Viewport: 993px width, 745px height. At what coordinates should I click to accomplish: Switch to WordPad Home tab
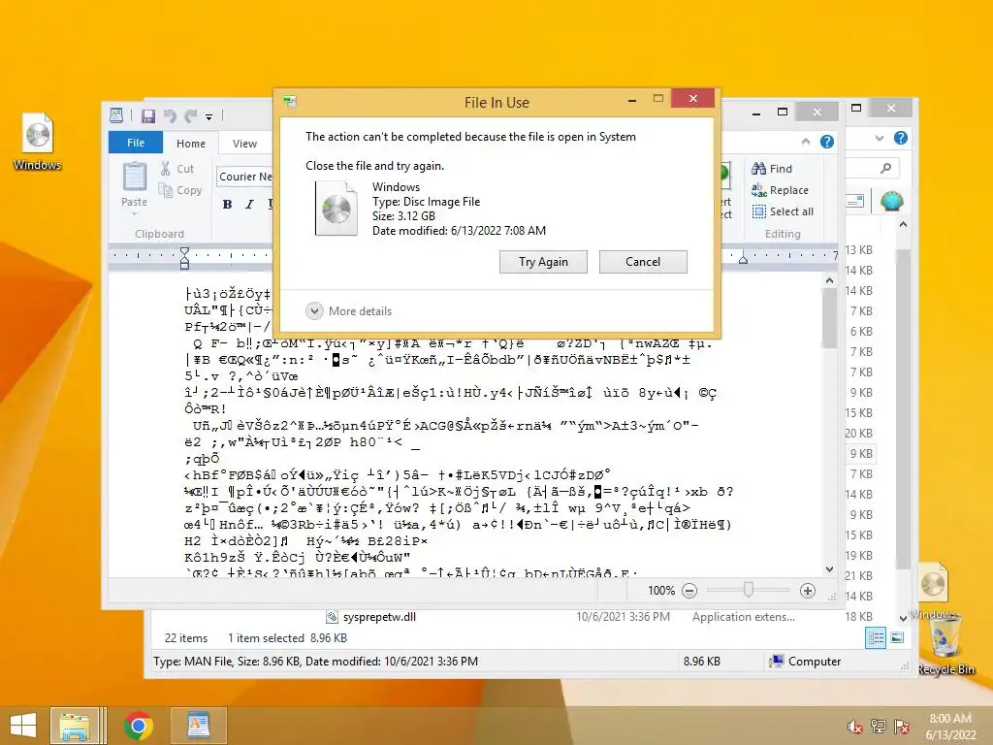pyautogui.click(x=191, y=144)
